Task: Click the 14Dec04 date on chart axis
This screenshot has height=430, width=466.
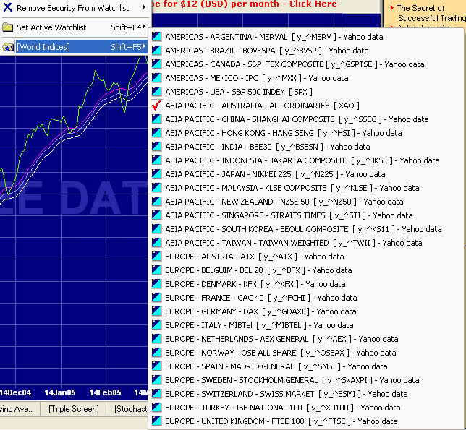Action: click(15, 392)
